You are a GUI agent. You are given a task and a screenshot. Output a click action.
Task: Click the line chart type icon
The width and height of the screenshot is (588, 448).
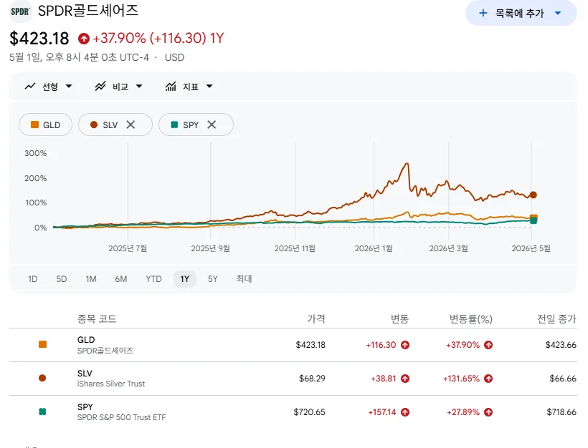pos(30,87)
